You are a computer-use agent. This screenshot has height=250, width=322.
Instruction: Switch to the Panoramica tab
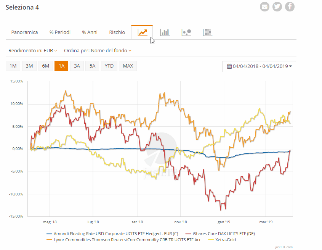[x=24, y=32]
